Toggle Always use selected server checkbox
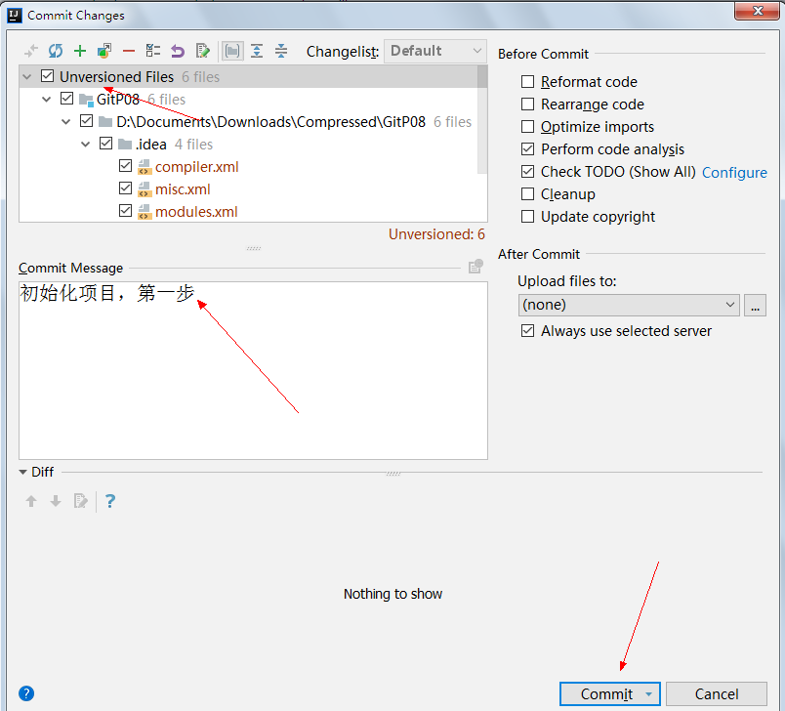 [528, 331]
